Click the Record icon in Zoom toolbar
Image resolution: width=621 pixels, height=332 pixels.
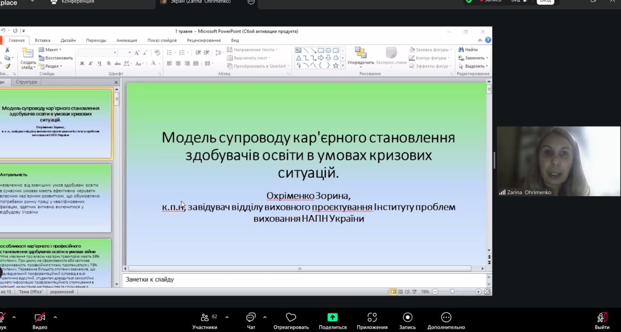click(408, 318)
